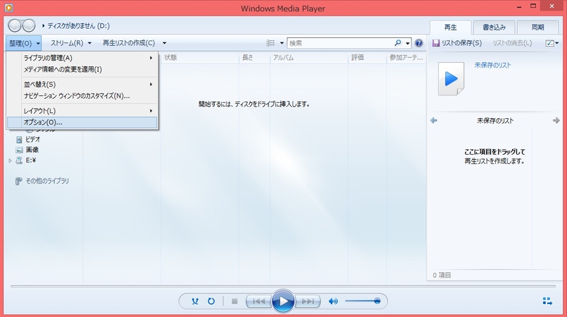567x317 pixels.
Task: Click the 評価 column header
Action: coord(368,57)
